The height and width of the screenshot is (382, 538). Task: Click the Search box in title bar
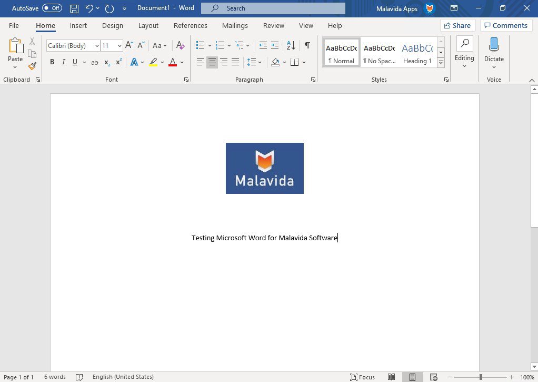click(273, 8)
